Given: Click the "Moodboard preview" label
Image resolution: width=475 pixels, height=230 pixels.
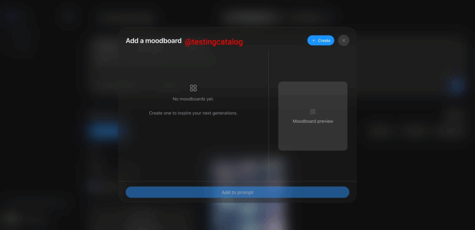Looking at the screenshot, I should click(x=313, y=121).
